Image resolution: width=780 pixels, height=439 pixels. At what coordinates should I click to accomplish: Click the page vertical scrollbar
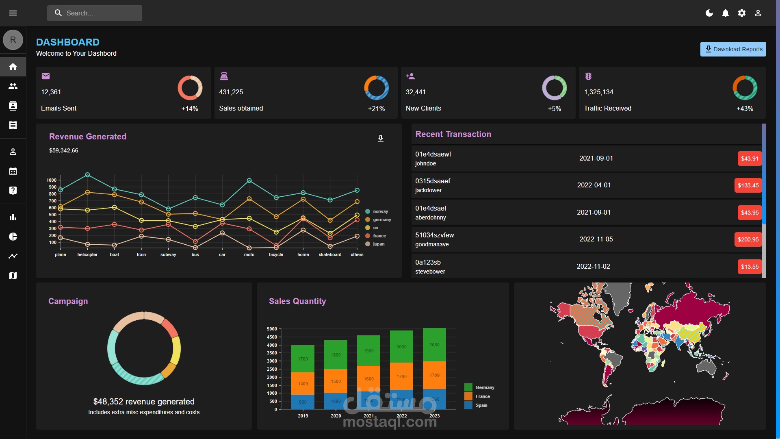pyautogui.click(x=778, y=219)
